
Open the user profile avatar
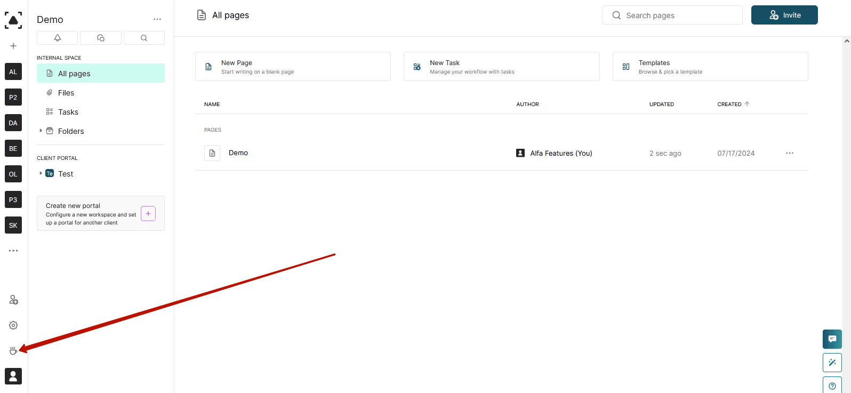click(x=13, y=376)
